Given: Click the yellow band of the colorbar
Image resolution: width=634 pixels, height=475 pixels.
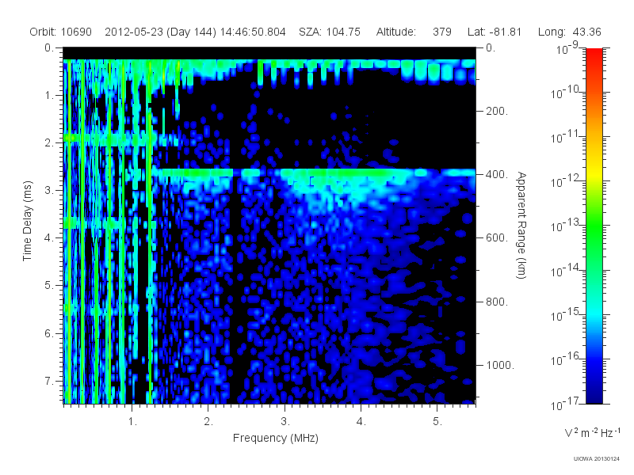Looking at the screenshot, I should (594, 176).
